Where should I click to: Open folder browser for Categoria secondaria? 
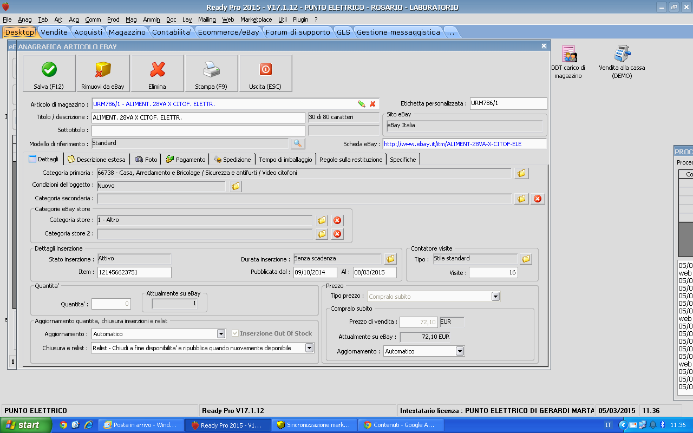click(521, 199)
